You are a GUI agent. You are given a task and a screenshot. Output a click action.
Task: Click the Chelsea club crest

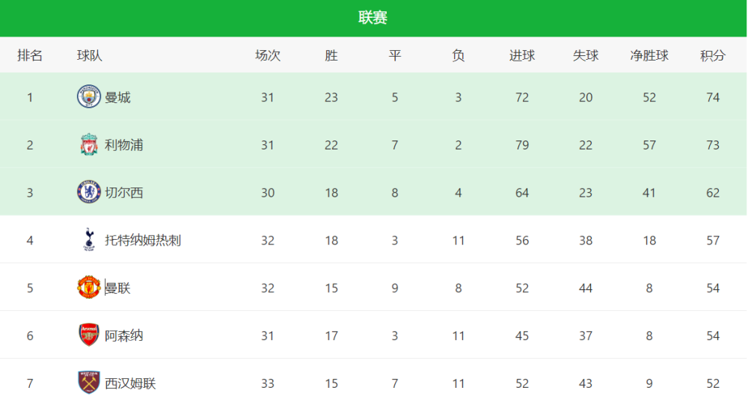[x=89, y=192]
